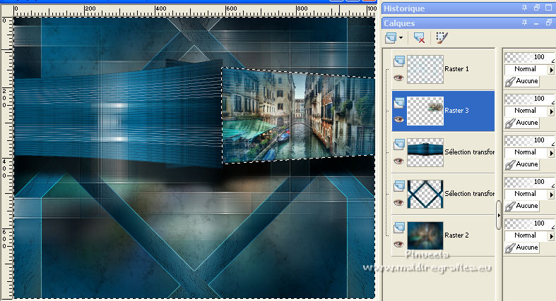Click the Edit Selection icon in Calques toolbar
This screenshot has width=556, height=301.
442,37
